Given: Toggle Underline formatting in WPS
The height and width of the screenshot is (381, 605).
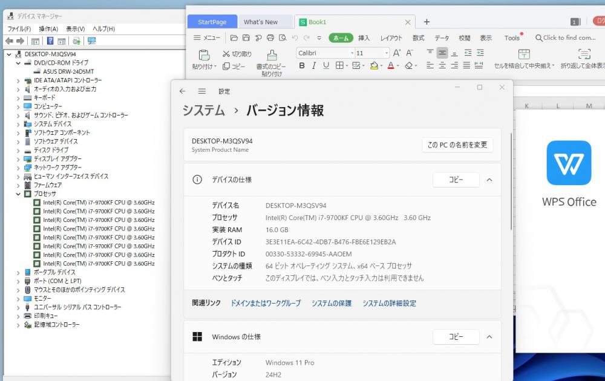Looking at the screenshot, I should point(326,66).
